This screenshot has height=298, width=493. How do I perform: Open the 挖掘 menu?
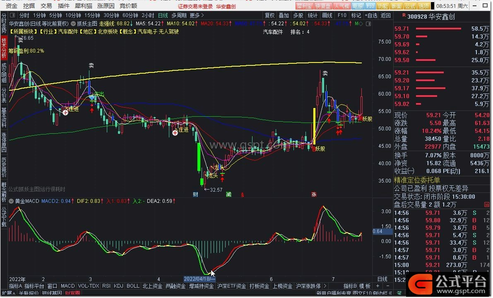tap(29, 6)
